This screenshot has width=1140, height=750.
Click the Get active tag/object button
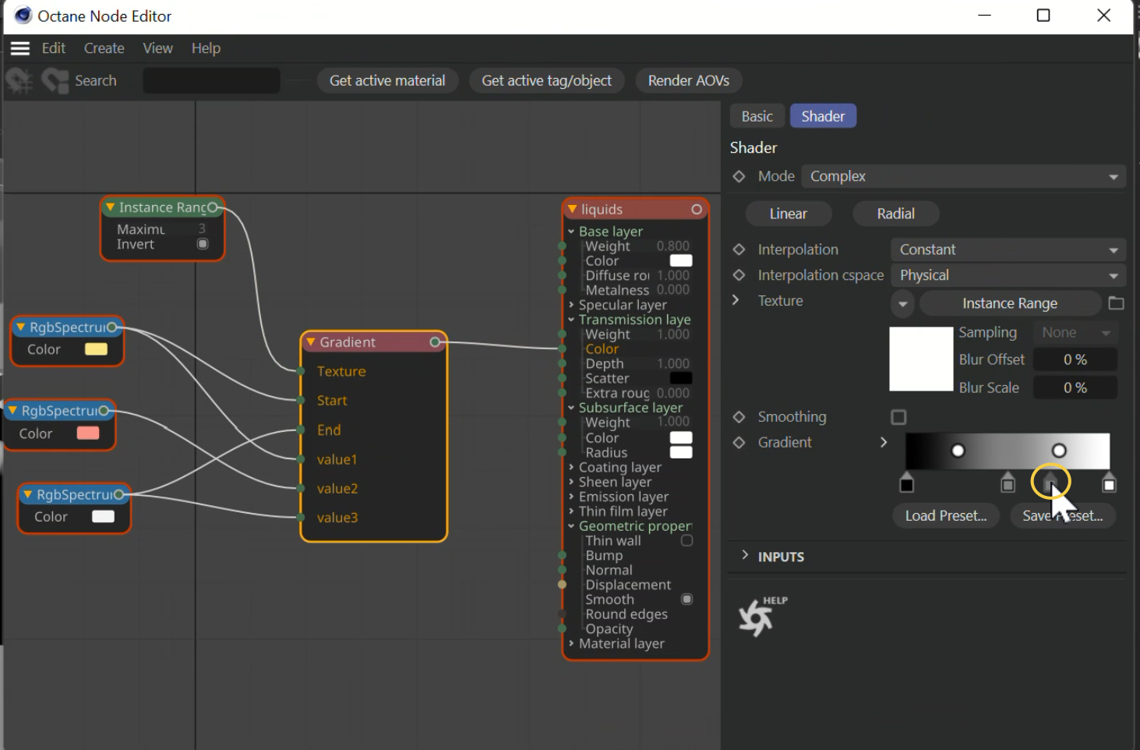(546, 80)
